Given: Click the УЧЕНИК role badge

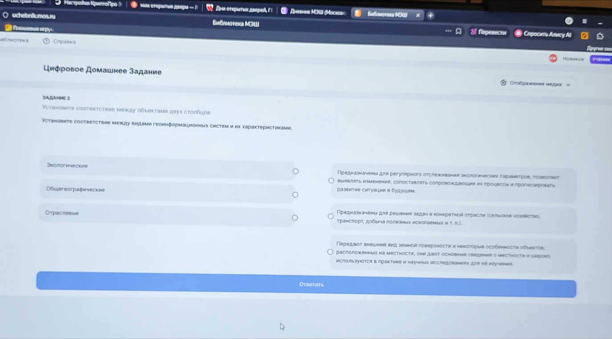Looking at the screenshot, I should (601, 60).
